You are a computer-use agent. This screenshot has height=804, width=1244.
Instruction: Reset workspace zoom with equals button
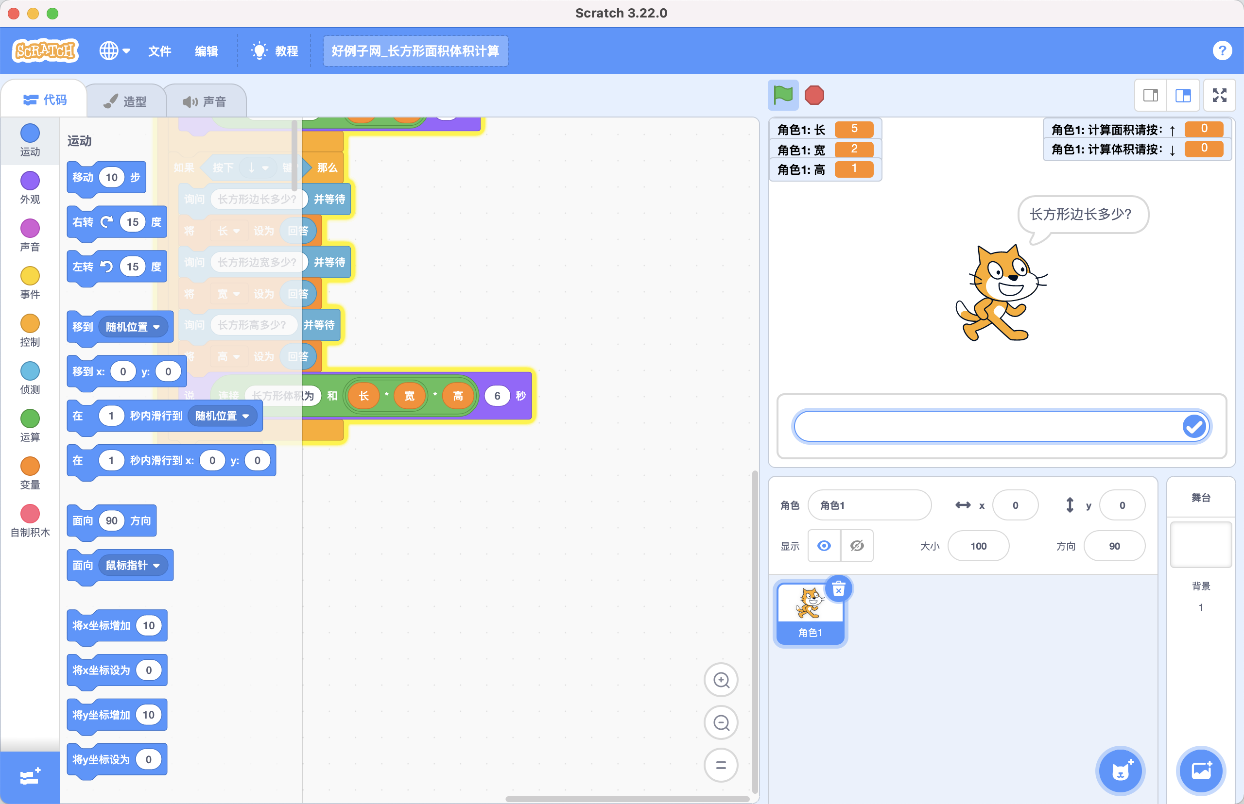tap(721, 765)
